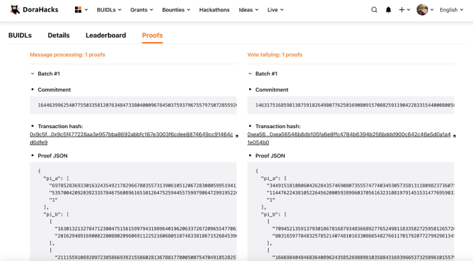This screenshot has width=473, height=261.
Task: Collapse Message processing Batch #1
Action: tap(32, 73)
